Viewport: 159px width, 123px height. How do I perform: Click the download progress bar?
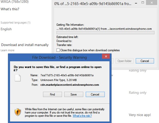coord(105,33)
